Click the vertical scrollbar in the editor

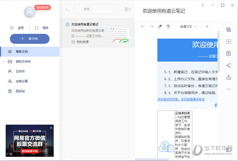pyautogui.click(x=219, y=52)
